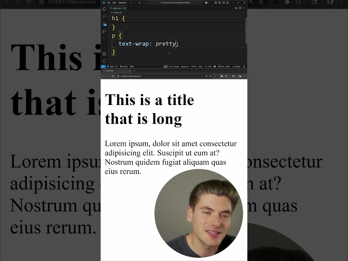Click the Prettier status bar item
The height and width of the screenshot is (261, 348).
236,66
